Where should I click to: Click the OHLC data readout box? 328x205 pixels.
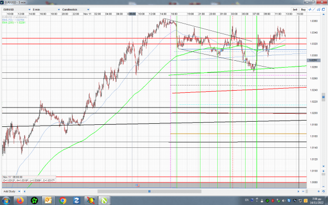pyautogui.click(x=29, y=179)
